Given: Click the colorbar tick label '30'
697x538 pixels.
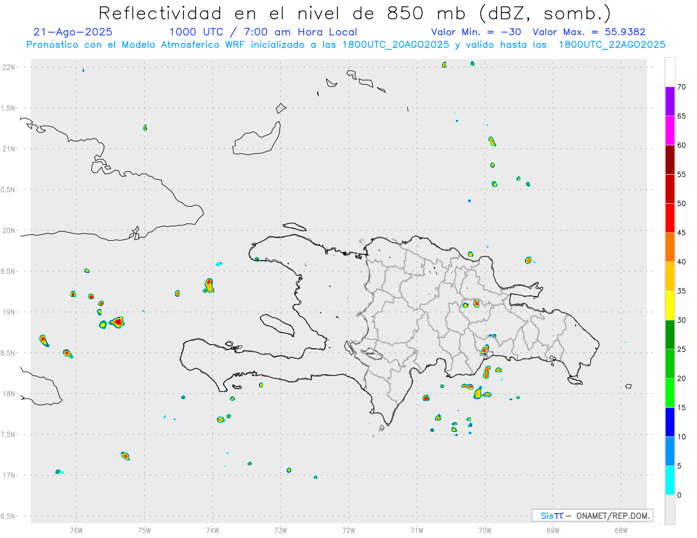Looking at the screenshot, I should pyautogui.click(x=681, y=320).
